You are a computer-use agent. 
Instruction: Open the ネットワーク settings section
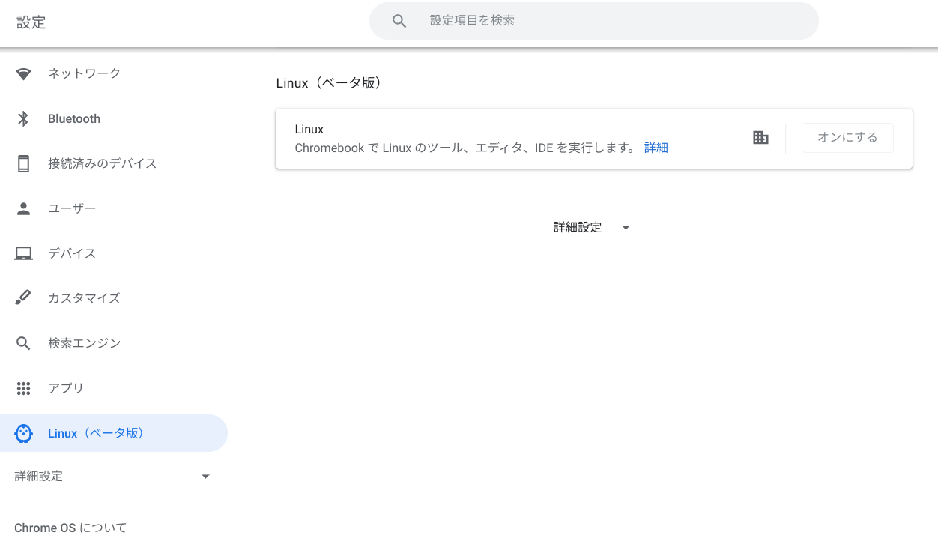84,73
